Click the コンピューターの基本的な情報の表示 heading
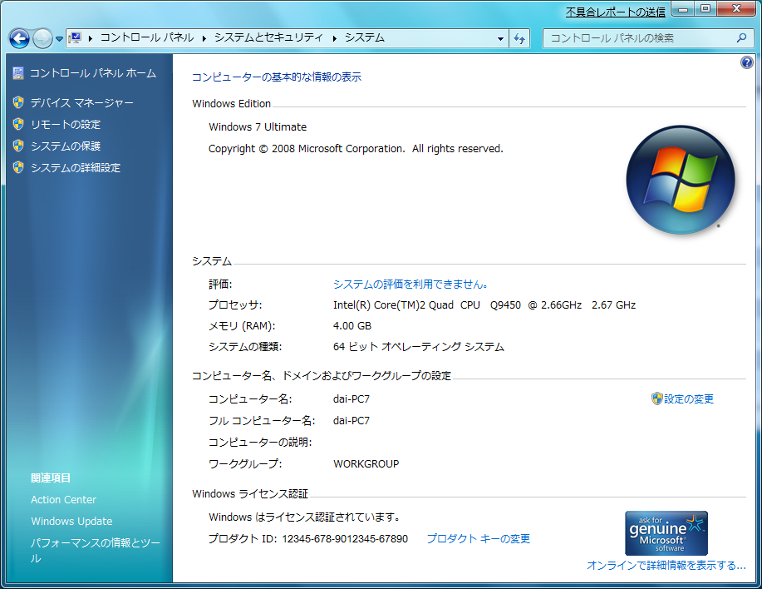 pyautogui.click(x=277, y=77)
